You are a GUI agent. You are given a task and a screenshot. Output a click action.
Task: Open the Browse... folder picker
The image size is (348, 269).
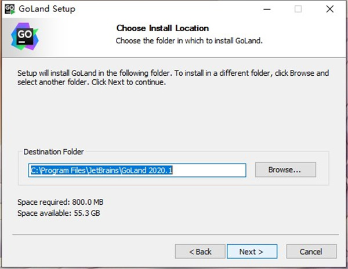285,170
